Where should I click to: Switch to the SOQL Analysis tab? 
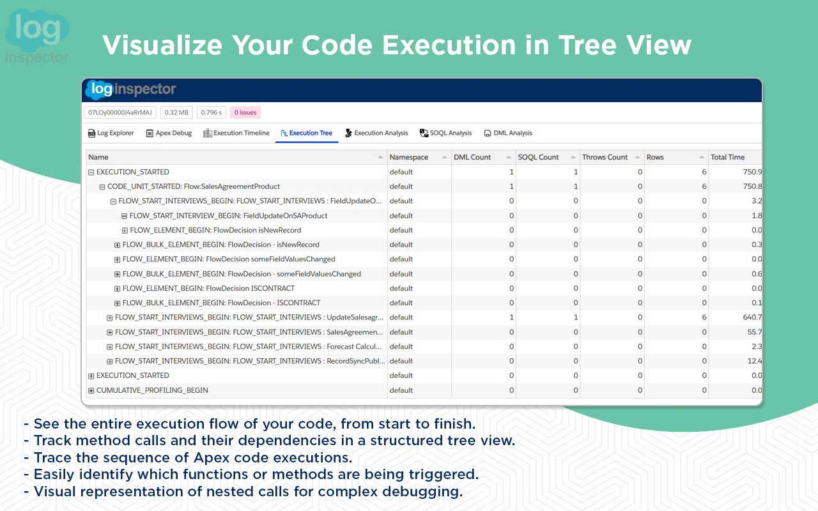[446, 133]
